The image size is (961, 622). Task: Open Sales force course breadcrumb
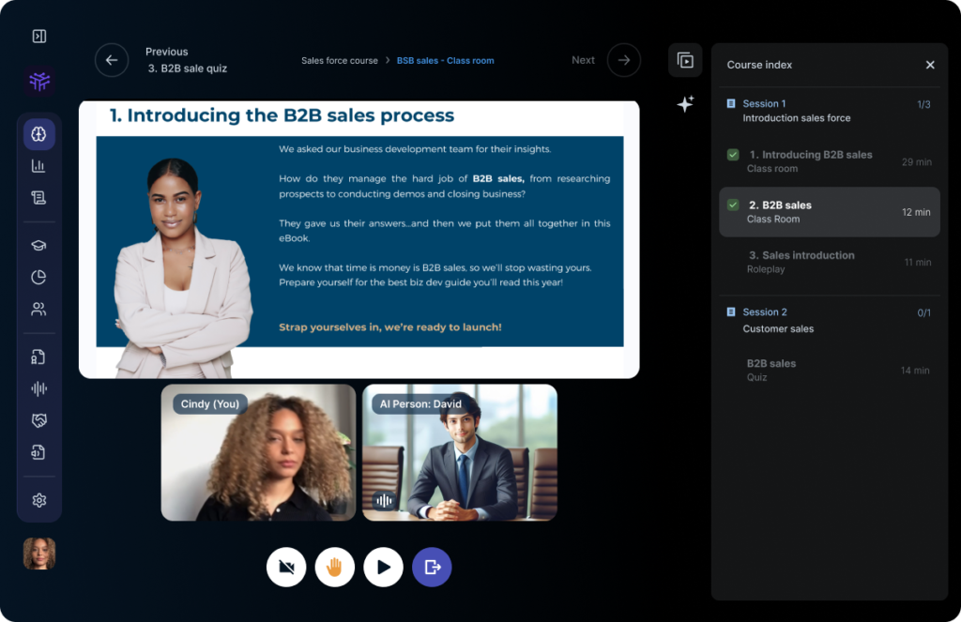click(340, 61)
